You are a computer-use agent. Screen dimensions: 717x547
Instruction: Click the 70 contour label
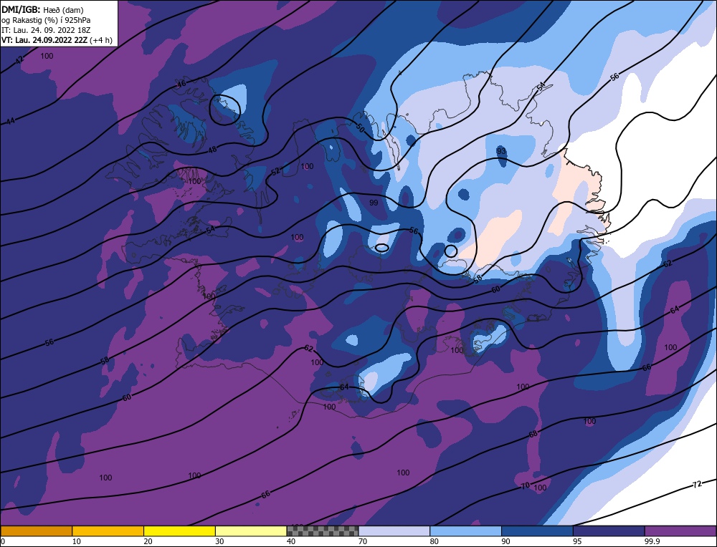tap(526, 485)
